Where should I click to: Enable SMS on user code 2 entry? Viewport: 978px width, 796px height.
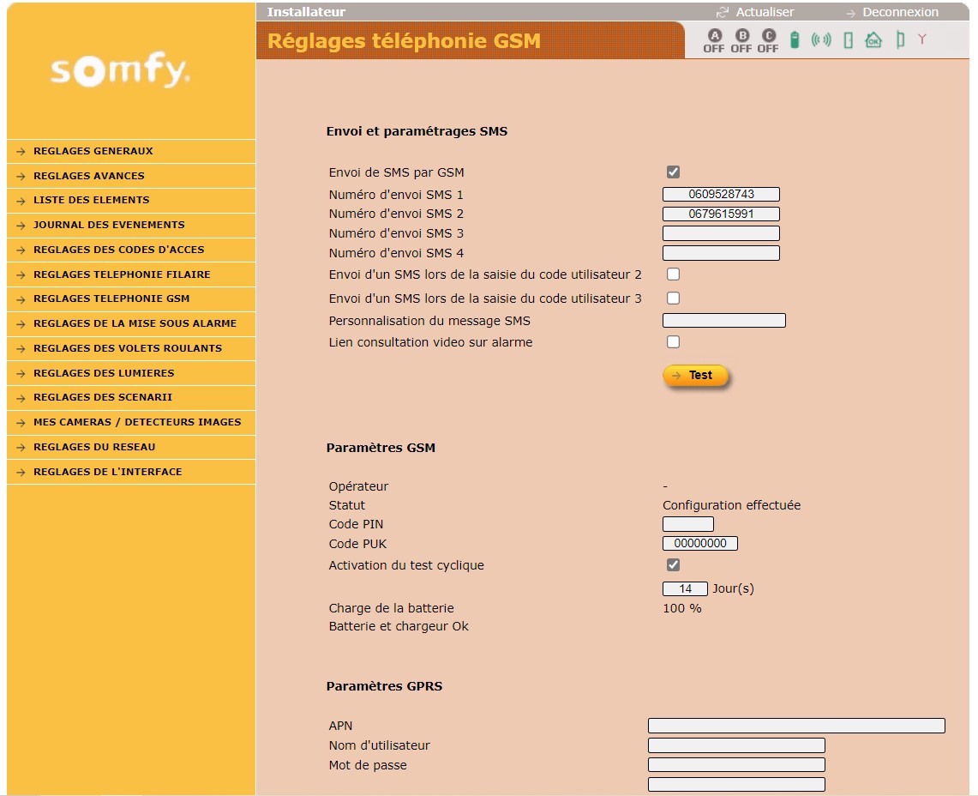[x=673, y=274]
